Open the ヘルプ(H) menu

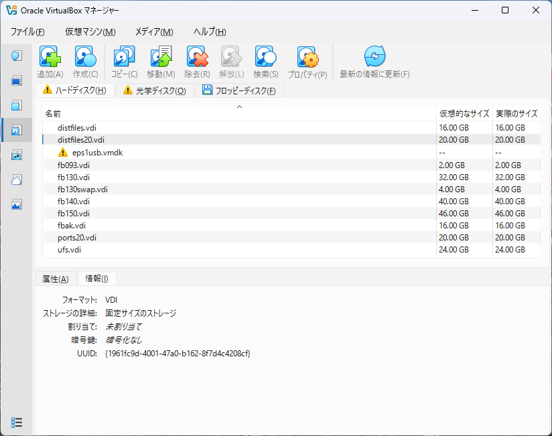click(210, 31)
